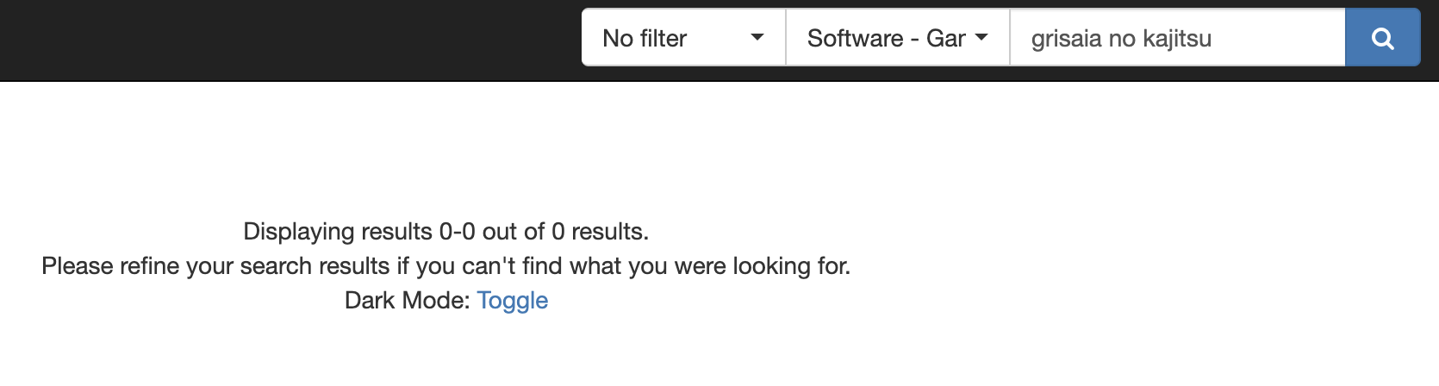1439x386 pixels.
Task: Toggle Dark Mode via the Toggle link
Action: point(513,300)
